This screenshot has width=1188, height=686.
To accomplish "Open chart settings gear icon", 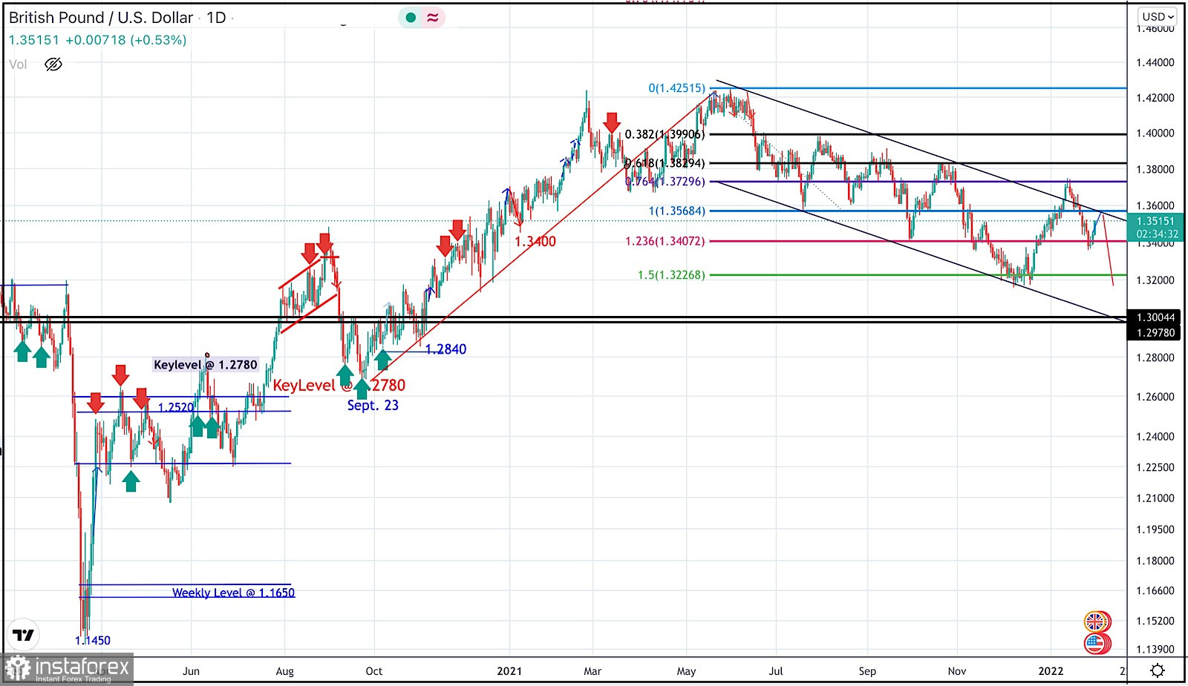I will click(x=1158, y=670).
